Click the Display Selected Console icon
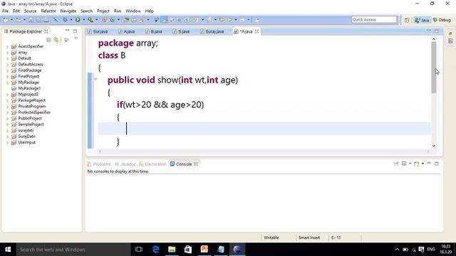456x256 pixels. point(404,164)
